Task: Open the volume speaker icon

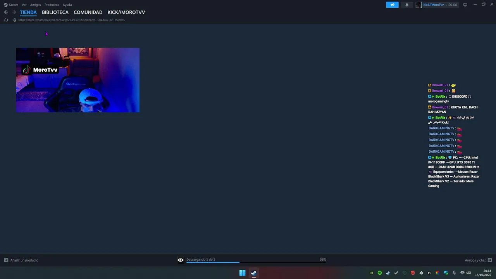Action: (468, 273)
